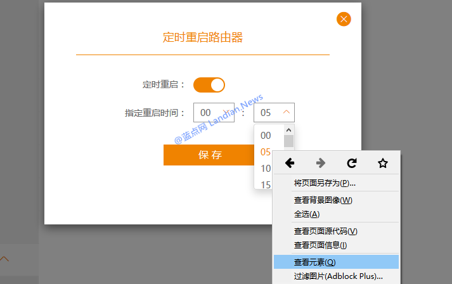Select 00 in the minute list
This screenshot has height=284, width=452.
click(266, 136)
